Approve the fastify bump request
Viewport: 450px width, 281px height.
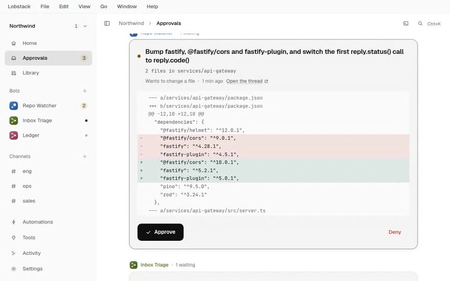[x=160, y=232]
